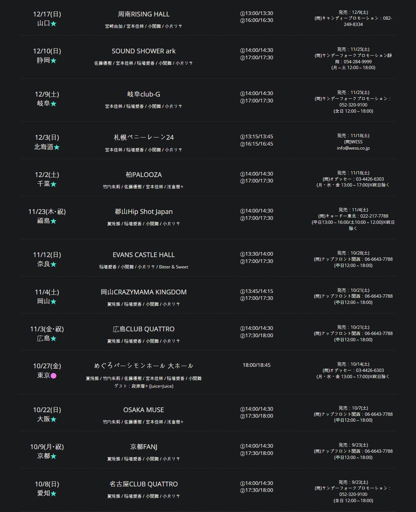Click the star icon next to 奈良
This screenshot has width=416, height=512.
[x=53, y=264]
